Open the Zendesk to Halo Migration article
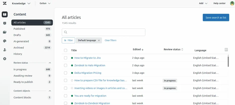235x105 pixels. coord(90,65)
